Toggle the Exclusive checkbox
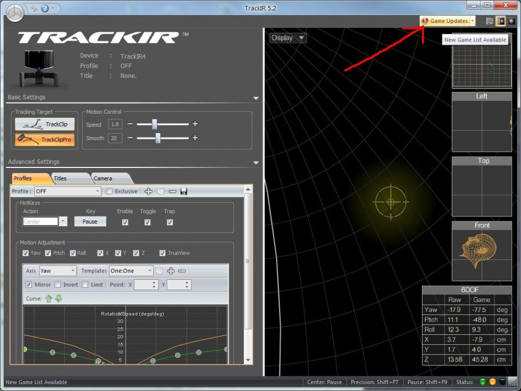The width and height of the screenshot is (521, 391). [x=109, y=191]
